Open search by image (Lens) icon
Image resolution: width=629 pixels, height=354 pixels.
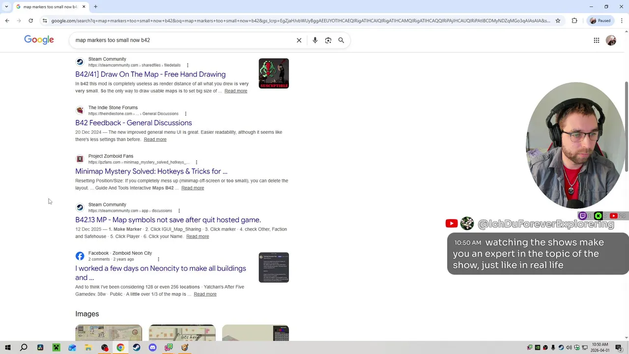tap(328, 40)
